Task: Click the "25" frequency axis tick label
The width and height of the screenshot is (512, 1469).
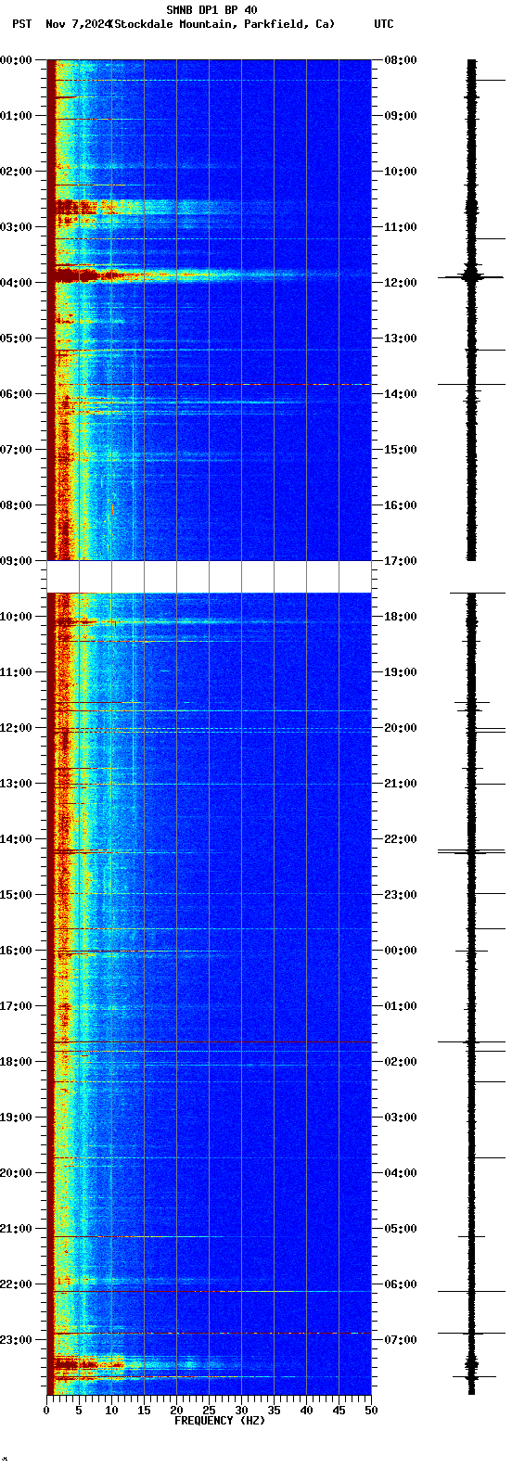Action: [x=209, y=1411]
